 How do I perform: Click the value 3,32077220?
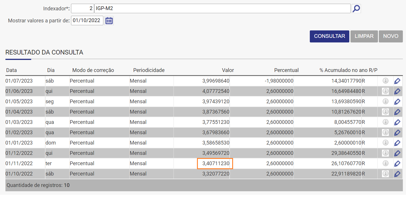(x=216, y=174)
